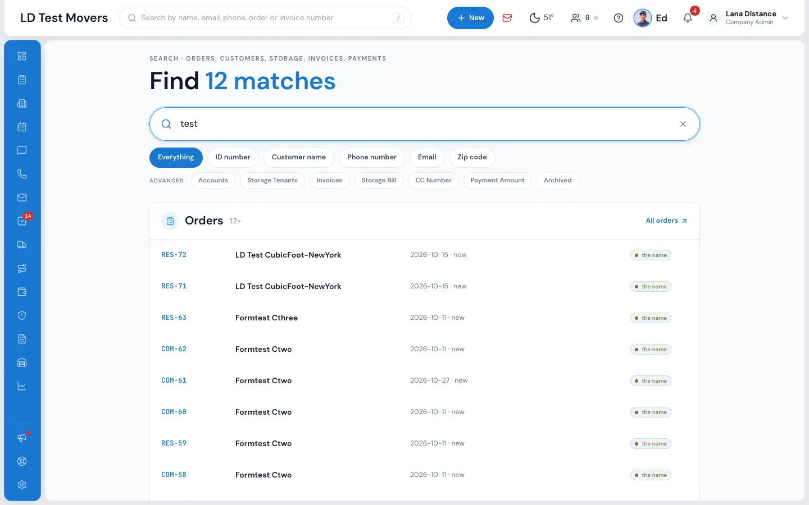This screenshot has width=809, height=505.
Task: Select the Customer name search tab
Action: tap(299, 157)
